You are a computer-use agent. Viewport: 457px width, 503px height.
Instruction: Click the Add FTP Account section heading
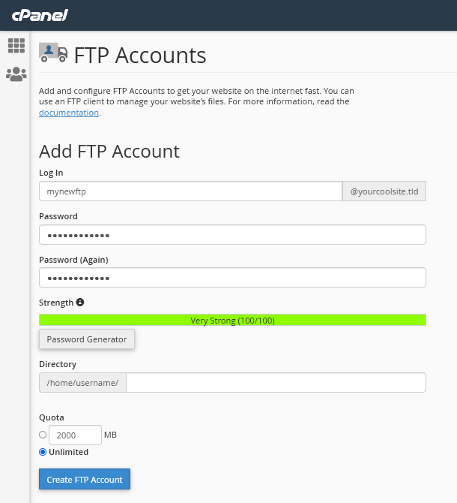click(x=109, y=151)
